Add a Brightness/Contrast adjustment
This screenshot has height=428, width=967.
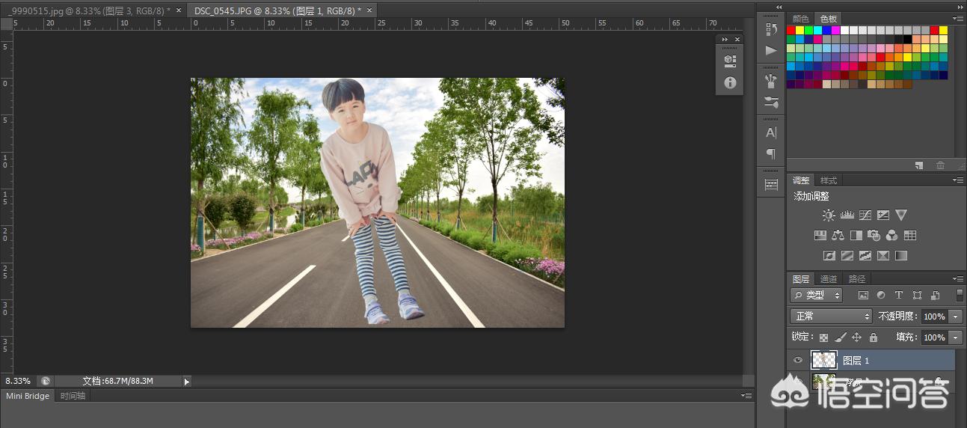pyautogui.click(x=829, y=215)
